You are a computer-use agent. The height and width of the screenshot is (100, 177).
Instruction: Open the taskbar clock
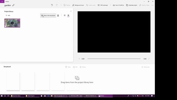pos(147,96)
